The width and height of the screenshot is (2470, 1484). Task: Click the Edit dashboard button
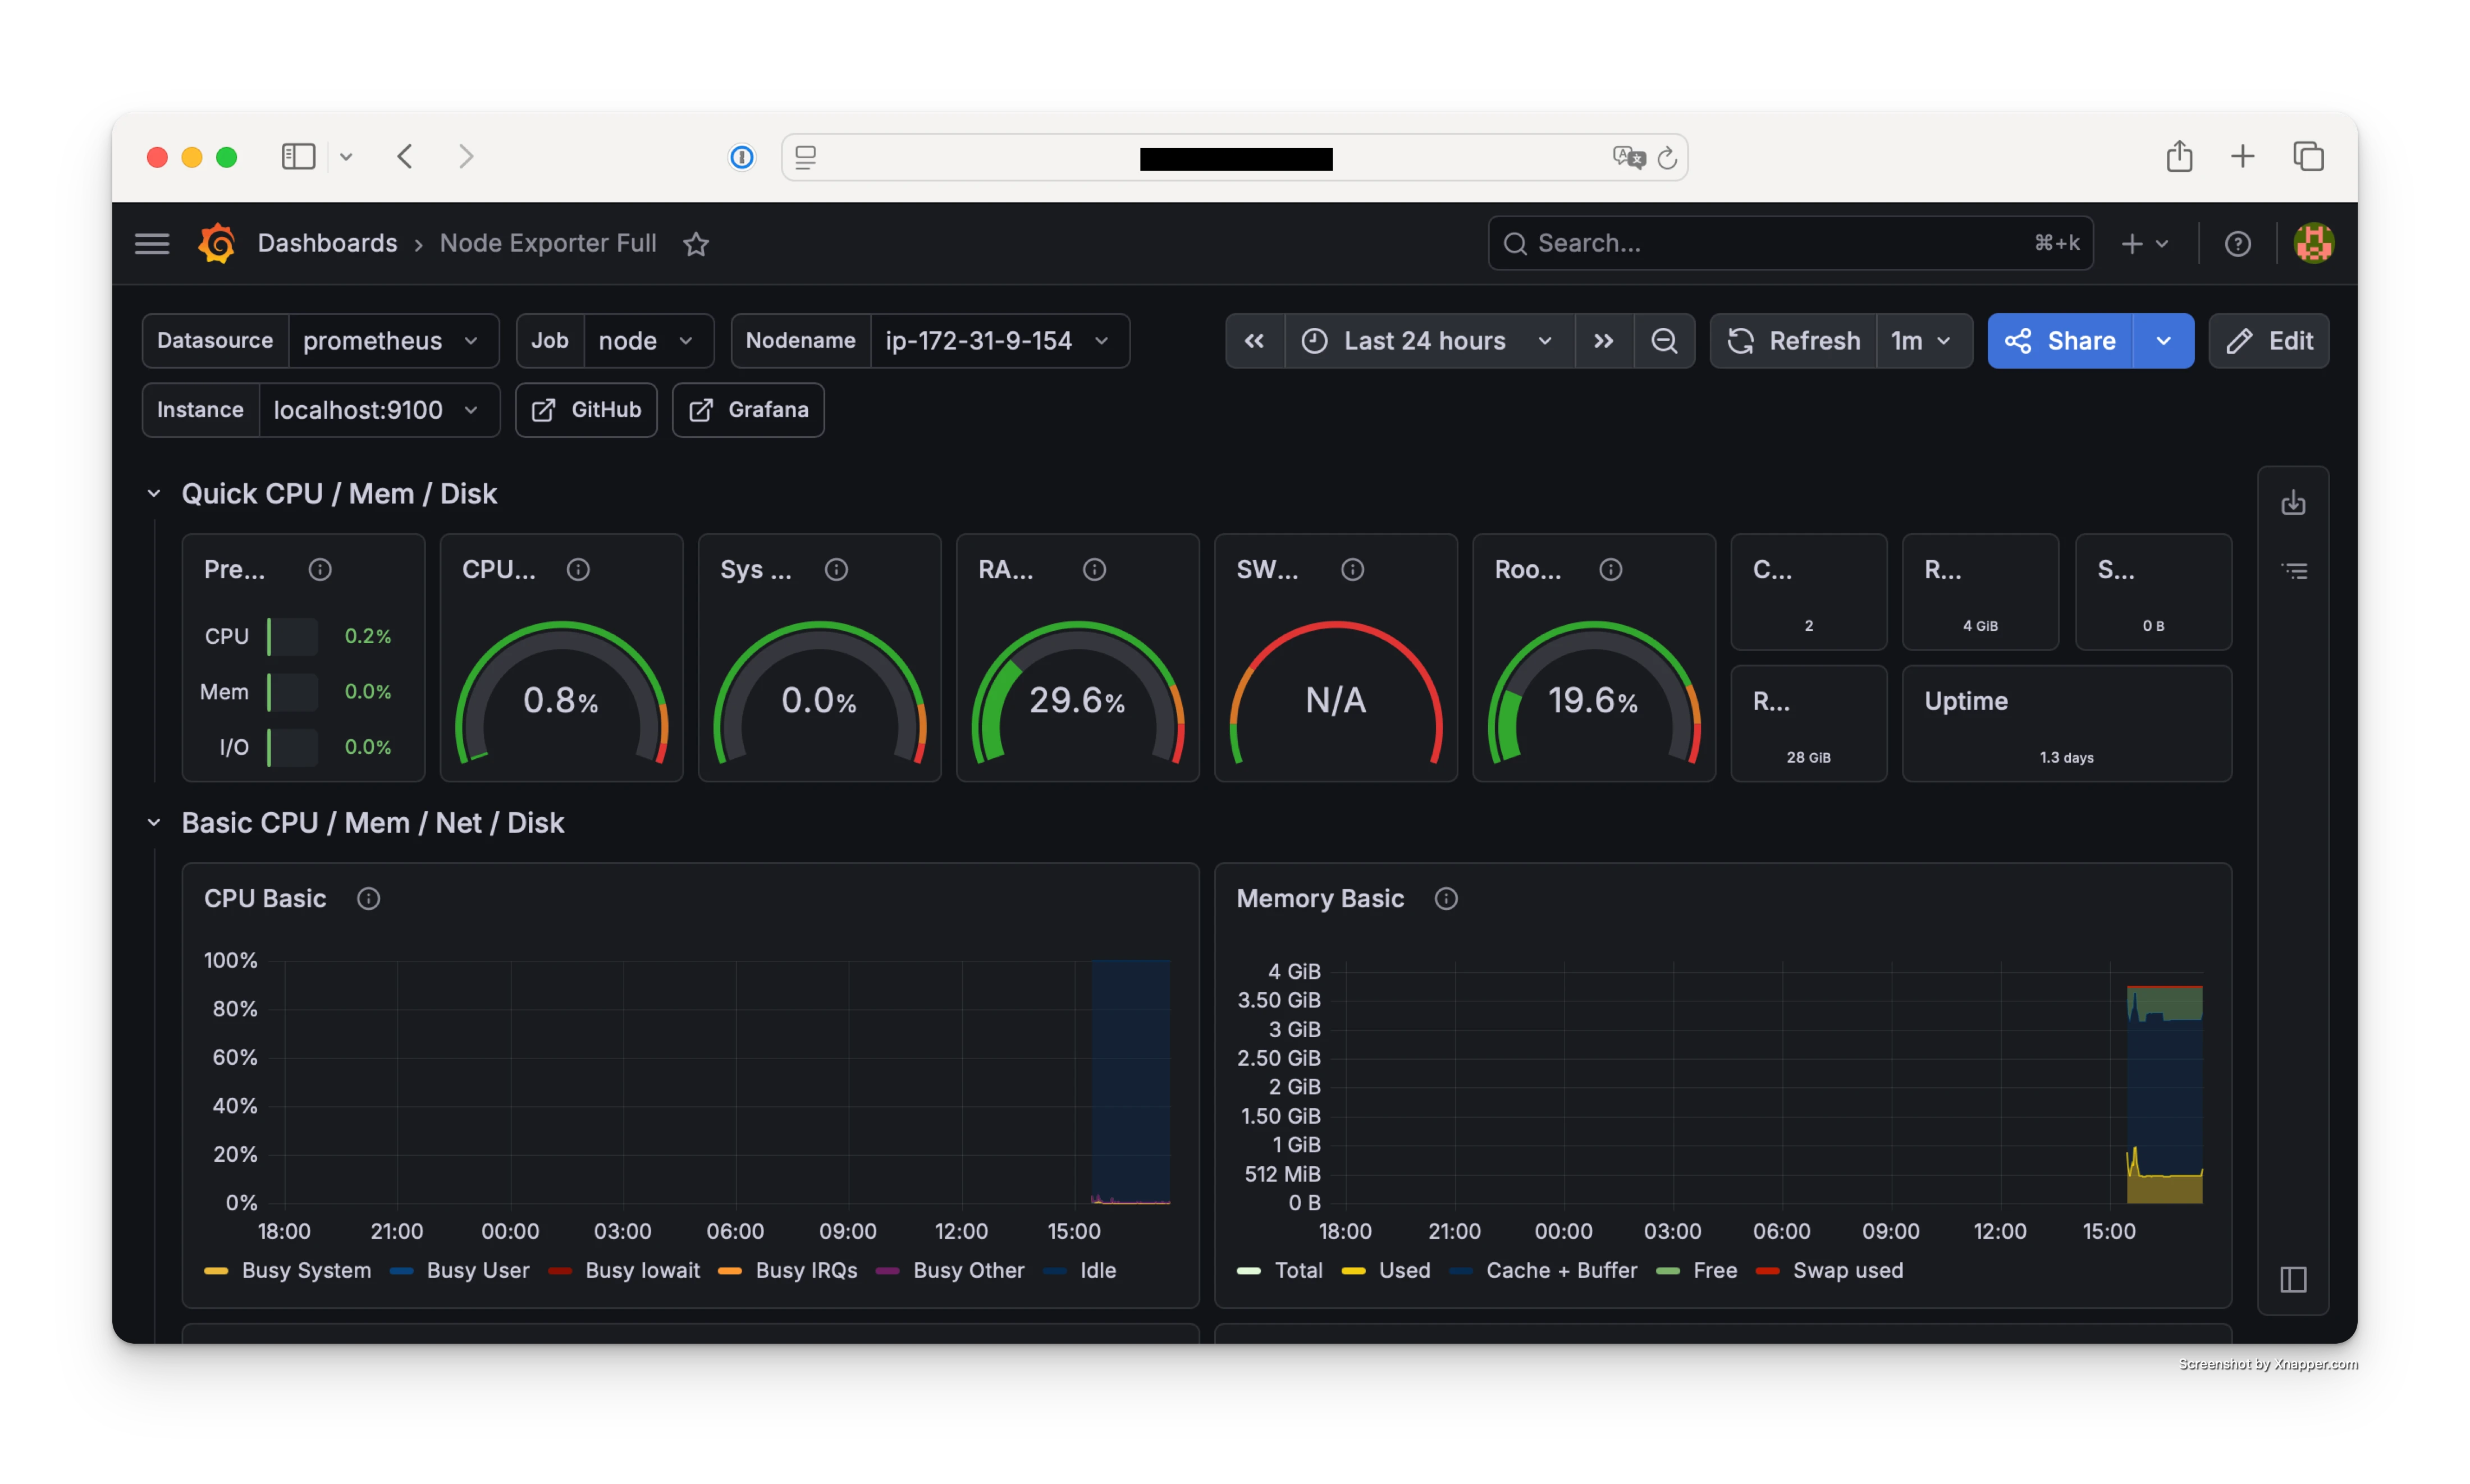click(x=2268, y=341)
